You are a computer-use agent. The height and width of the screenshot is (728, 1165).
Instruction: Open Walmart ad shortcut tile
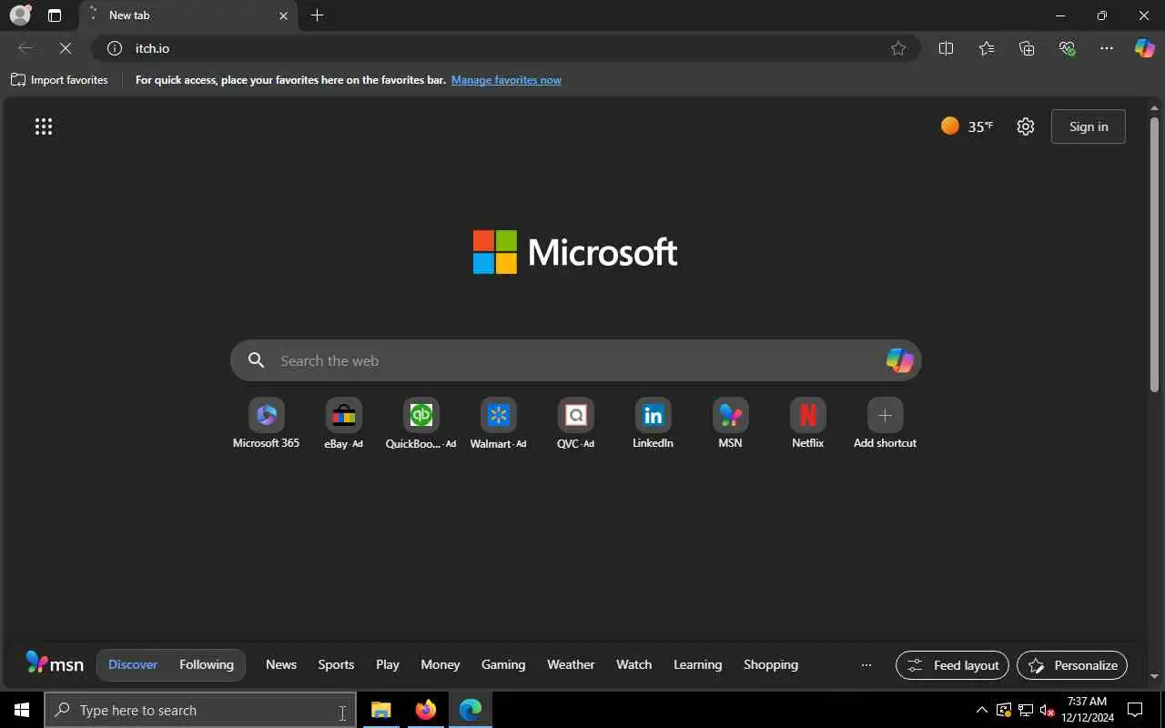(498, 423)
